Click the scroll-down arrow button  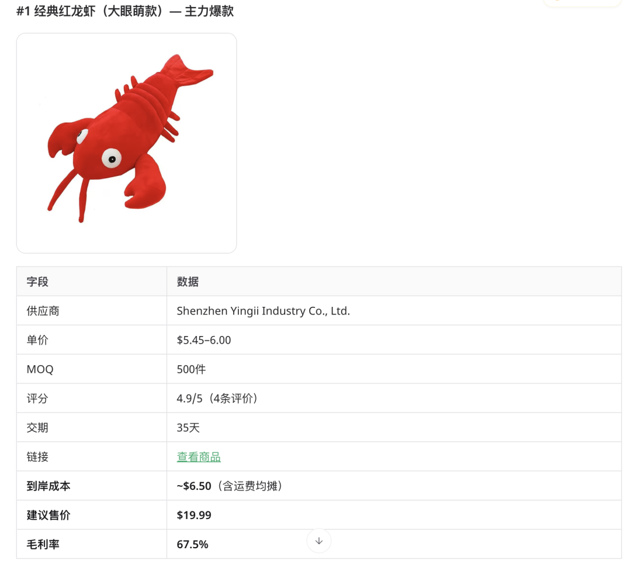click(x=318, y=541)
